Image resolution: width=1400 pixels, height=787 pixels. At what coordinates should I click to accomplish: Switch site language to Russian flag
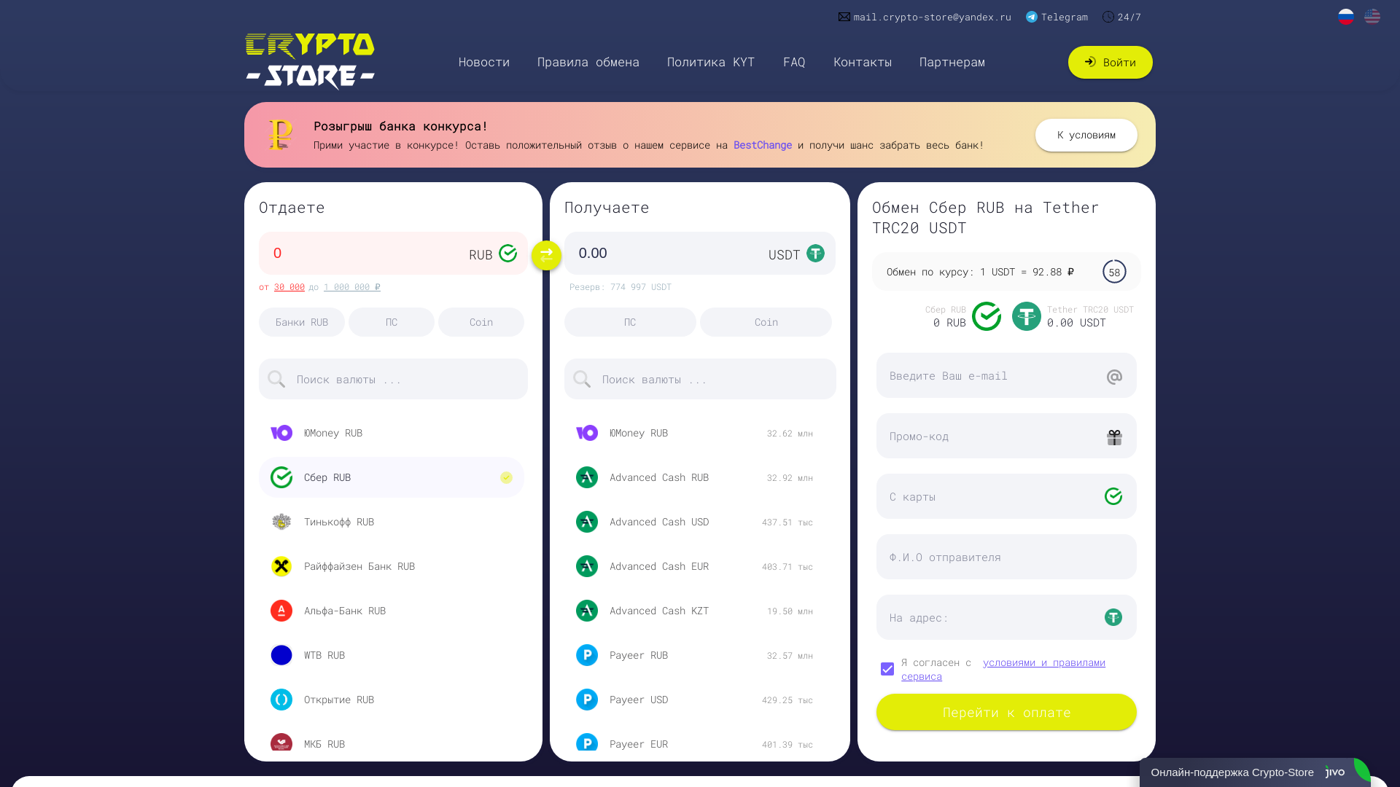click(1346, 16)
